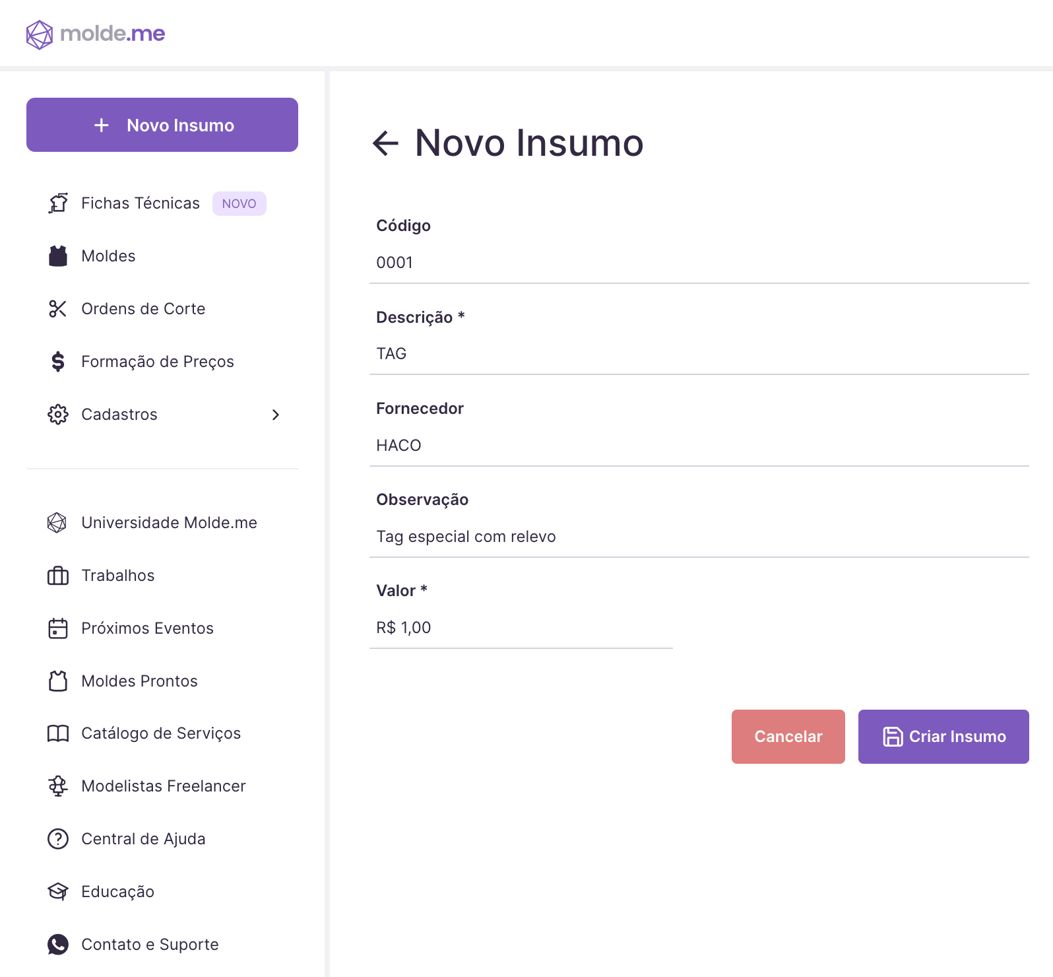
Task: Focus the Valor field showing R$ 1,00
Action: pos(521,628)
